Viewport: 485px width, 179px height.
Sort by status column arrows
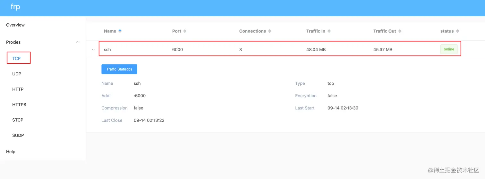(x=458, y=31)
